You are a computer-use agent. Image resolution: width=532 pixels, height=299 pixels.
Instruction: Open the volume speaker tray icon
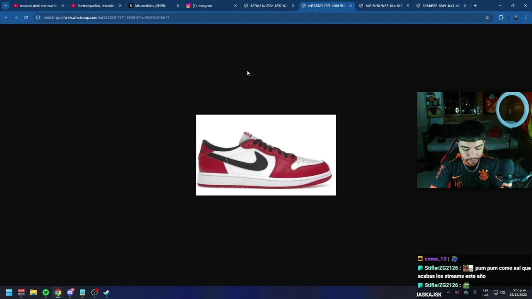[x=502, y=292]
